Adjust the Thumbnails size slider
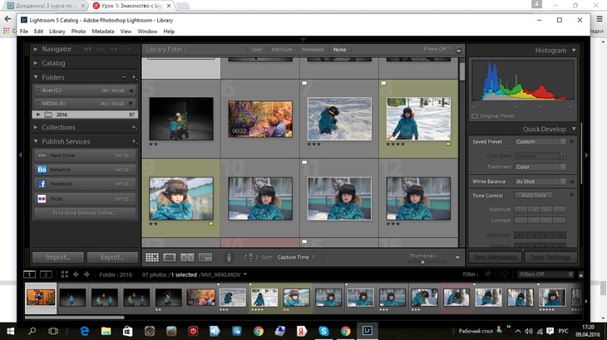This screenshot has width=607, height=340. (x=422, y=262)
